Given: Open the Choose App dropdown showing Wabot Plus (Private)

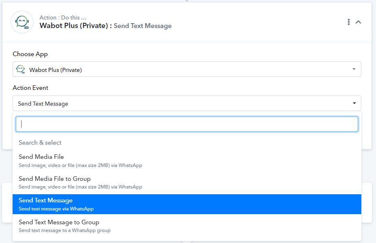Looking at the screenshot, I should [x=187, y=69].
